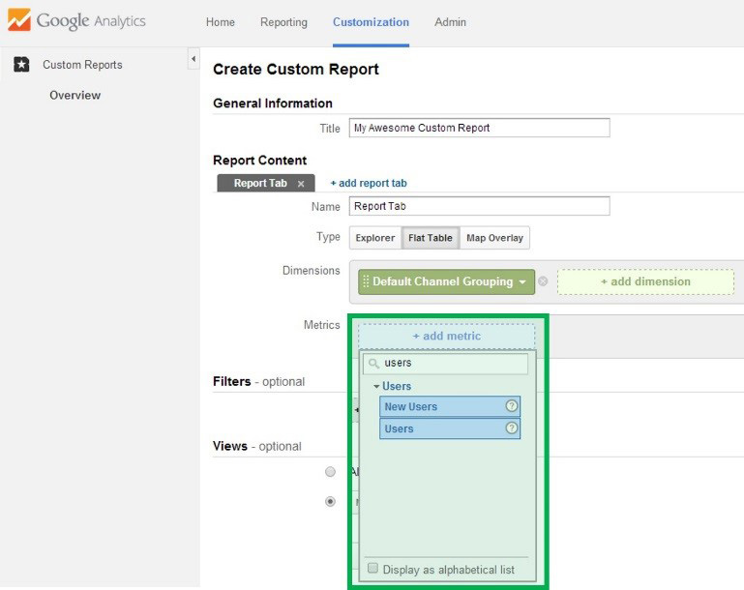Image resolution: width=744 pixels, height=590 pixels.
Task: Click the report Title input field
Action: pos(479,128)
